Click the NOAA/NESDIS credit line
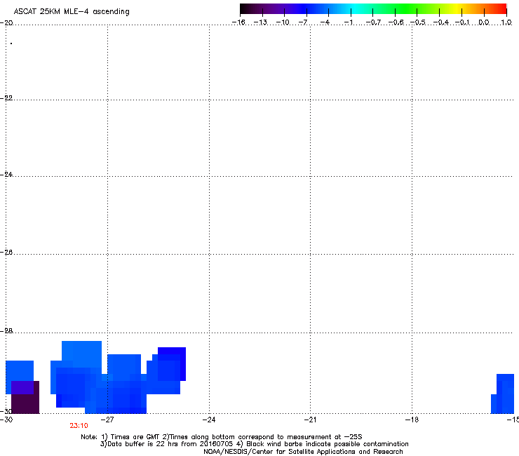This screenshot has width=519, height=456. [303, 452]
